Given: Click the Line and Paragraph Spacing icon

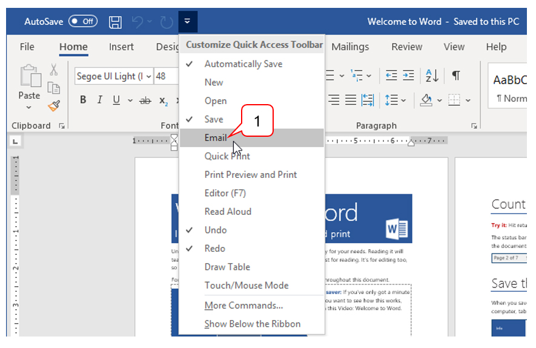Looking at the screenshot, I should pos(391,100).
